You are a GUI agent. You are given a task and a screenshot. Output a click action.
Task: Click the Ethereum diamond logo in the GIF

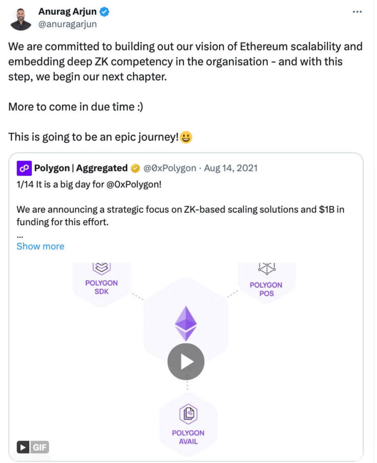pos(187,324)
